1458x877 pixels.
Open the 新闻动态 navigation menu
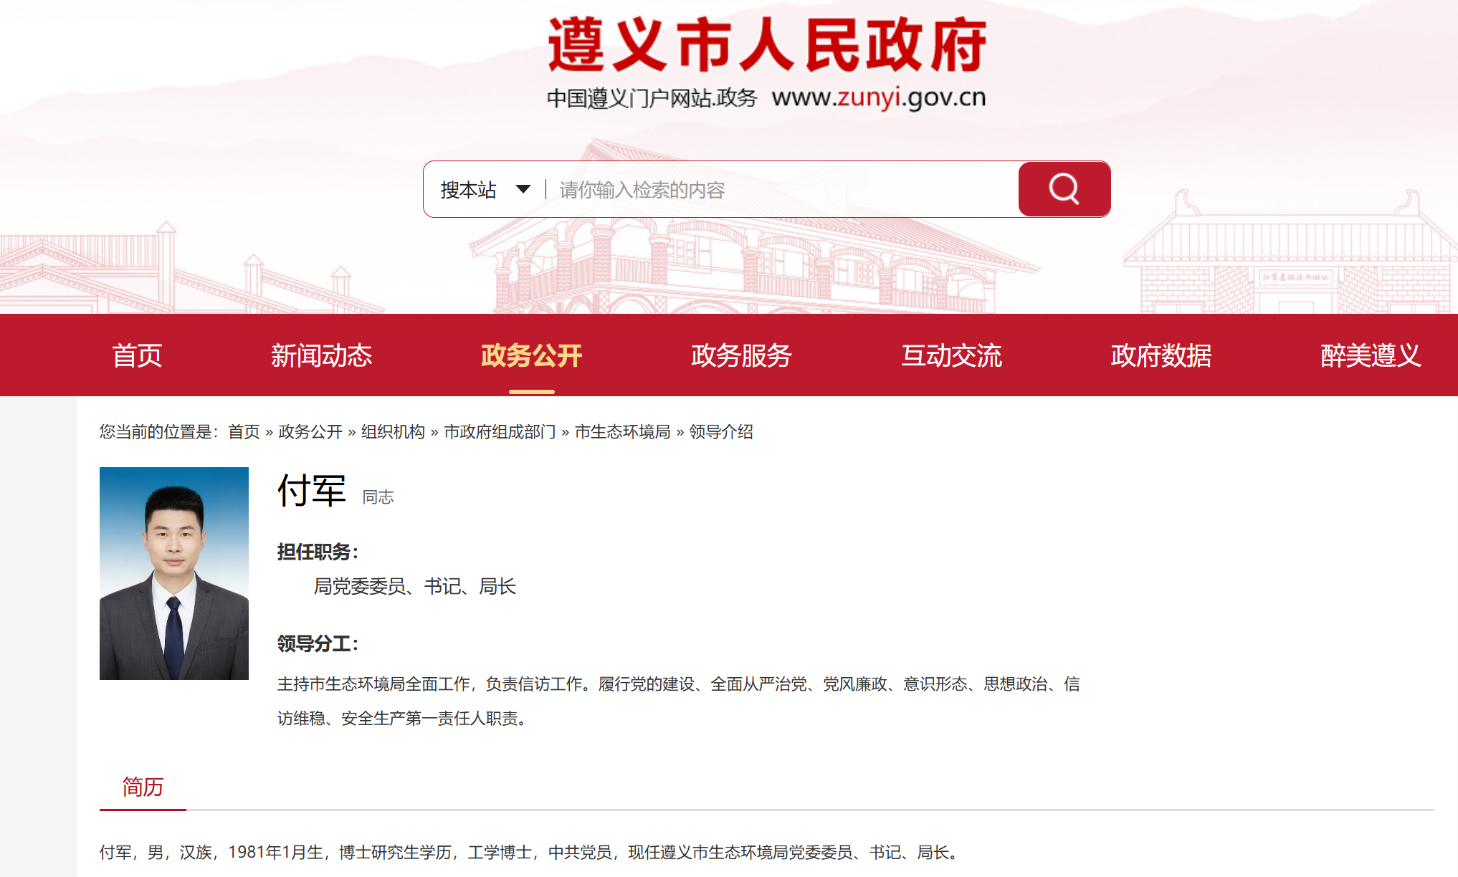tap(321, 355)
